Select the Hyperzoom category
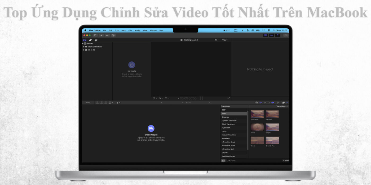Screen dimensions: 371x185 233,128
